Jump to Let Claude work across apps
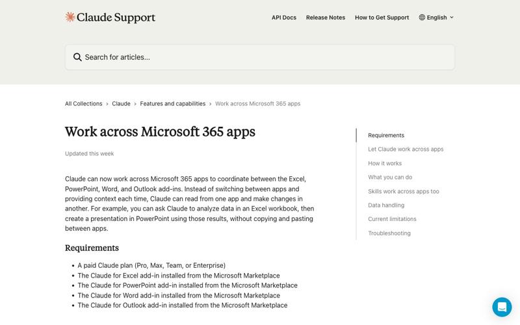Viewport: 520px width, 325px height. [406, 149]
